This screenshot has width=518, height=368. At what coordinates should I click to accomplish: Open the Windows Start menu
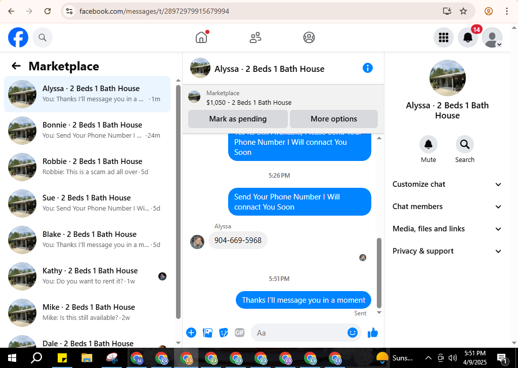[x=12, y=358]
